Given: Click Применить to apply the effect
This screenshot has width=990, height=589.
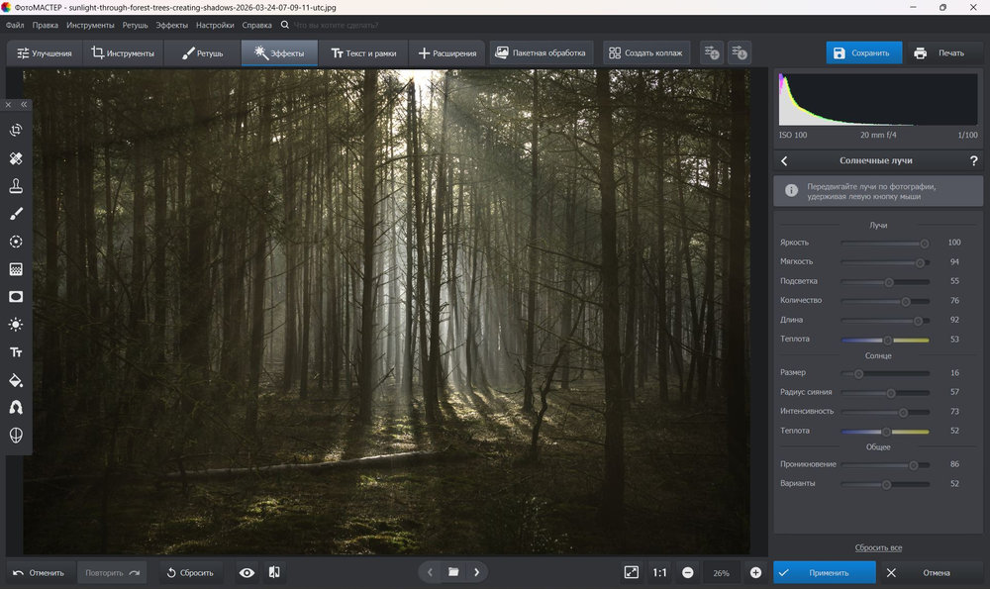Looking at the screenshot, I should pyautogui.click(x=825, y=572).
